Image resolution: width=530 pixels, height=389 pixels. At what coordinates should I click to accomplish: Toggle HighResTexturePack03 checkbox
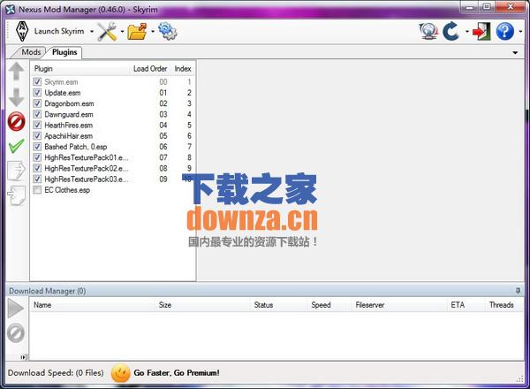37,179
